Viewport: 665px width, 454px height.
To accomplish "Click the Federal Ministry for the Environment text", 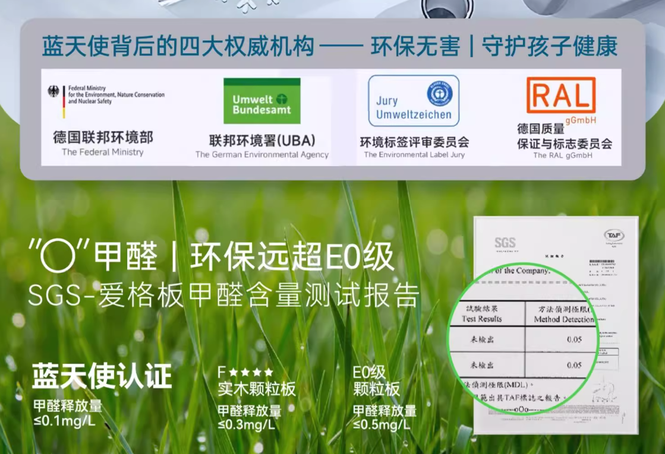I will pyautogui.click(x=116, y=94).
